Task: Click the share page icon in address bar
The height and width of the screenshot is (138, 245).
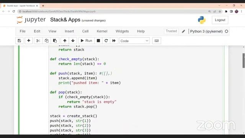Action: [214, 11]
